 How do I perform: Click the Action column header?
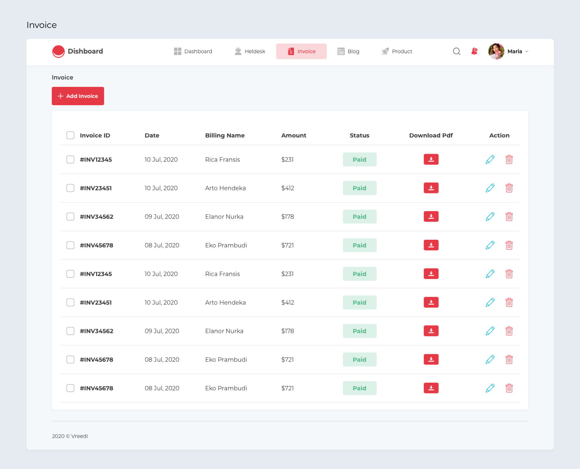pos(499,135)
